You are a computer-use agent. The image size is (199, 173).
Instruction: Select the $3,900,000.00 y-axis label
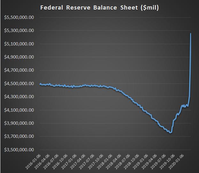point(19,123)
